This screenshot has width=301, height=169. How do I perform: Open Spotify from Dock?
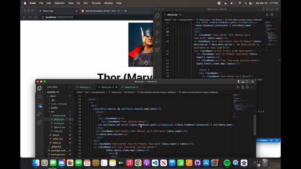[x=227, y=163]
